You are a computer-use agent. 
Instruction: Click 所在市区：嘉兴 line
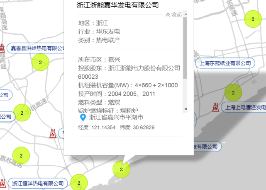(99, 60)
